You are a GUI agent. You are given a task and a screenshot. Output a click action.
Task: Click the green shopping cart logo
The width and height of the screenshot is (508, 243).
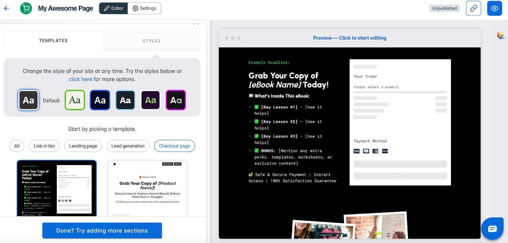click(x=26, y=8)
